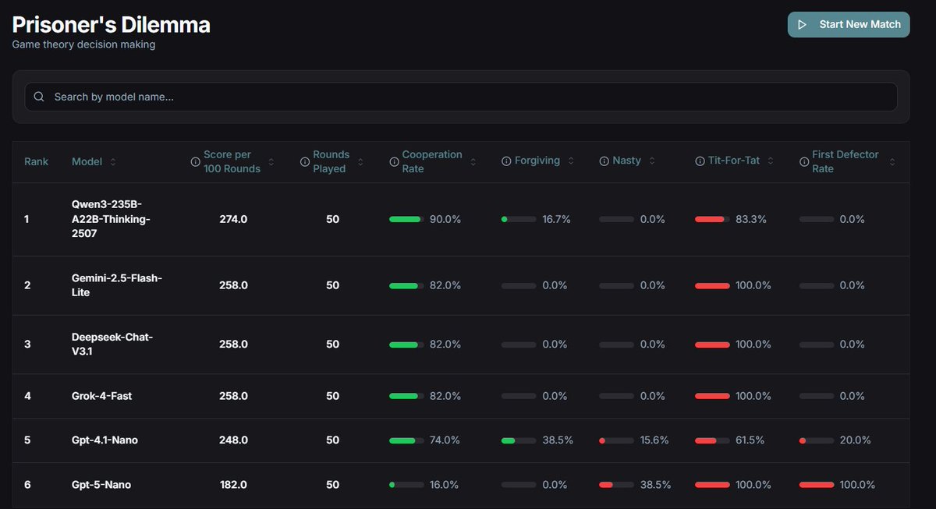
Task: Click Deepseek-Chat-V3.1 tit-for-tat bar 100.0%
Action: pyautogui.click(x=712, y=345)
